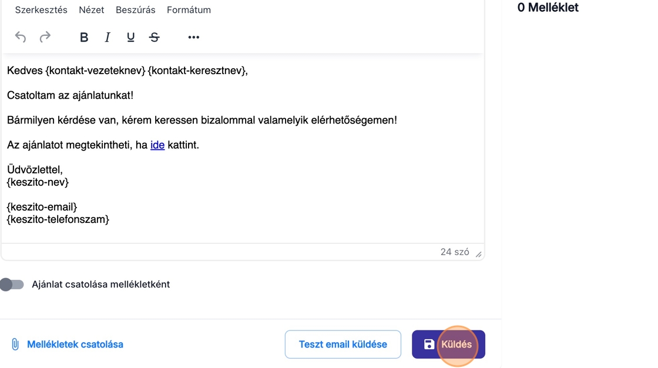658x368 pixels.
Task: Follow the 'ide' hyperlink in the email
Action: pyautogui.click(x=157, y=145)
